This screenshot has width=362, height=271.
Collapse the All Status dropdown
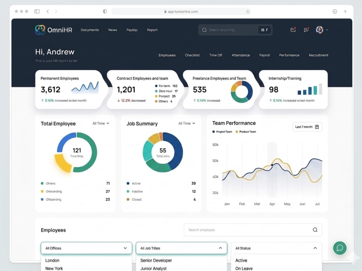276,248
